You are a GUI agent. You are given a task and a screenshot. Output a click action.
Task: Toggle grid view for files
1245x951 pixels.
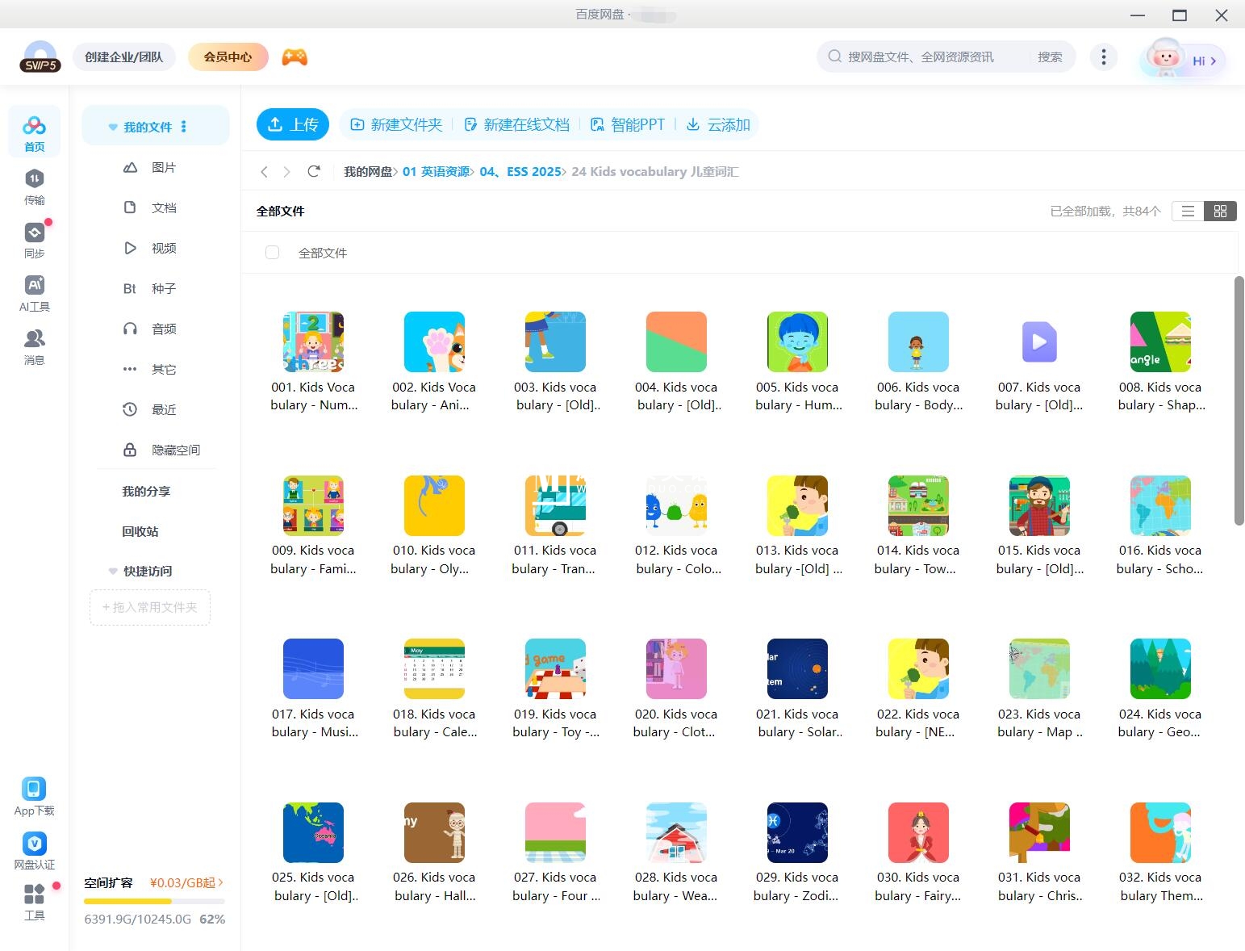(1220, 211)
